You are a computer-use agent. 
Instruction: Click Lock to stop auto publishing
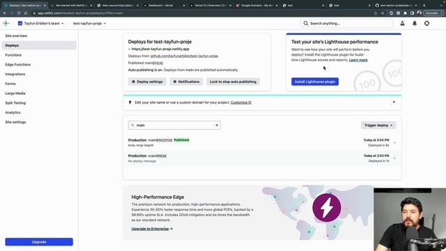pos(233,82)
